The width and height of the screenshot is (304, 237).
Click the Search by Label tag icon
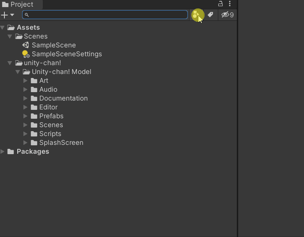click(x=210, y=15)
